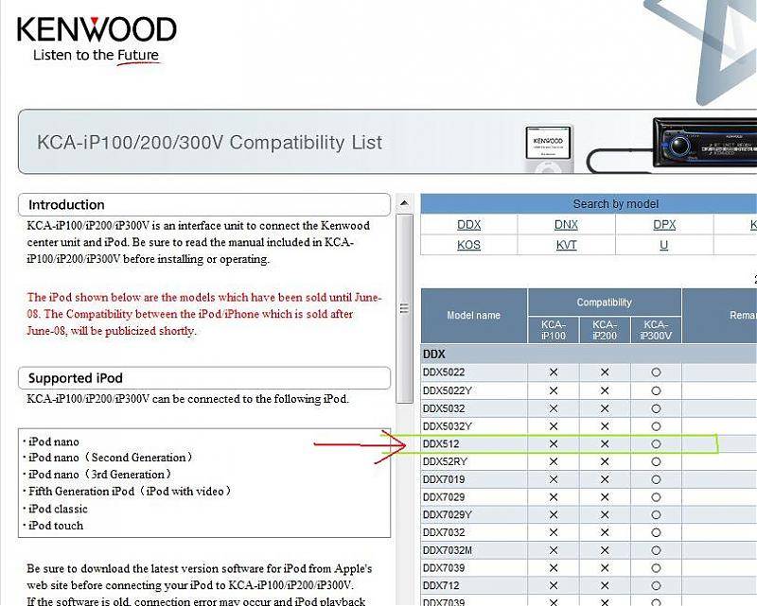Click the left panel scrollbar thumb

pyautogui.click(x=405, y=308)
